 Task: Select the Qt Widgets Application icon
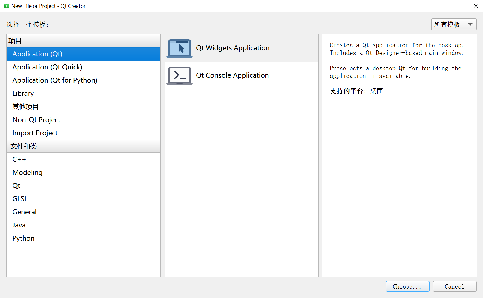click(x=179, y=48)
